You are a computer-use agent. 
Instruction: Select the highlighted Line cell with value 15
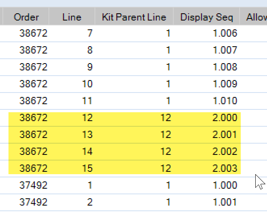click(x=87, y=168)
